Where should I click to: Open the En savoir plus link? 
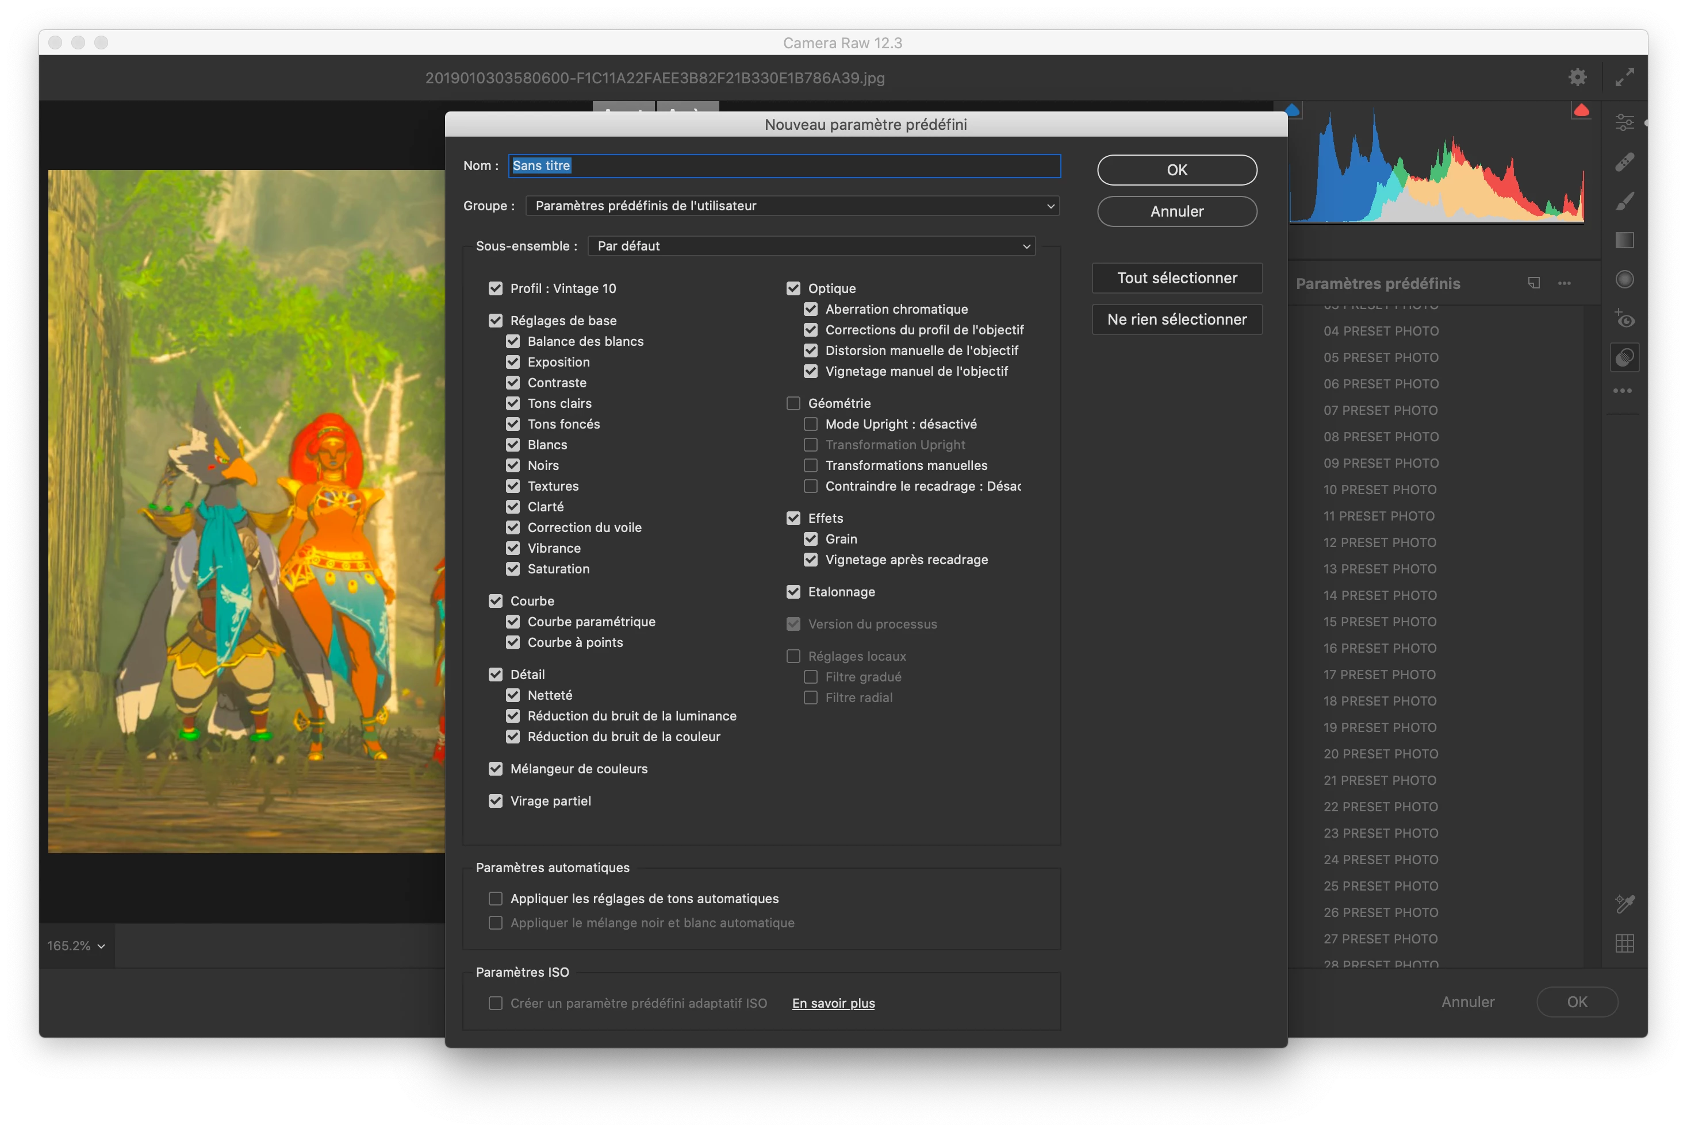tap(833, 1003)
